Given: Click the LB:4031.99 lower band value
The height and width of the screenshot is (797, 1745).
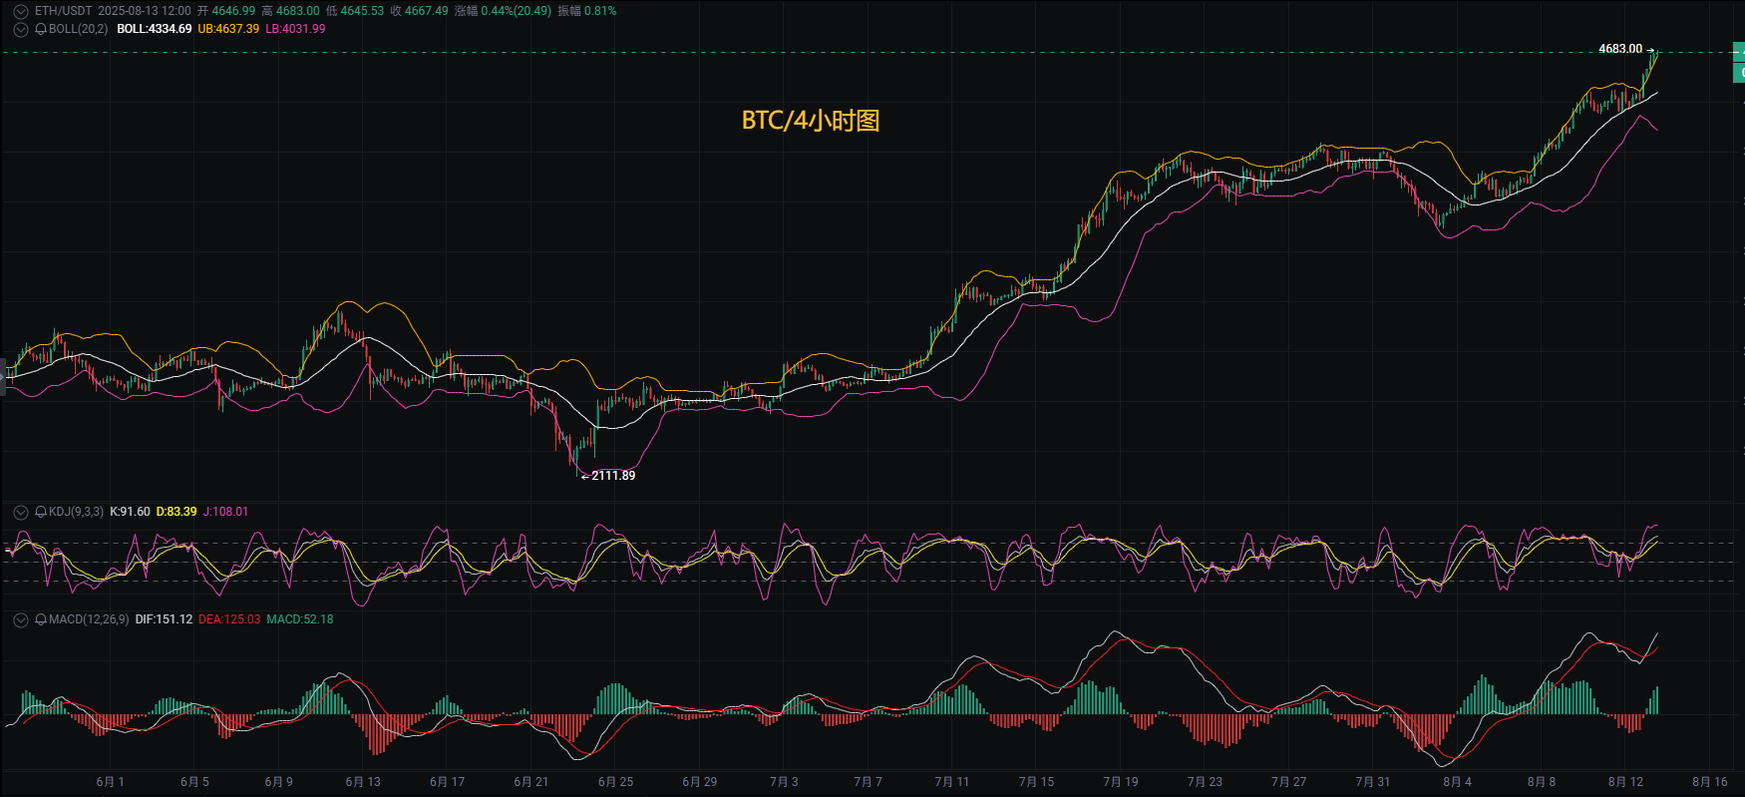Looking at the screenshot, I should (x=295, y=29).
